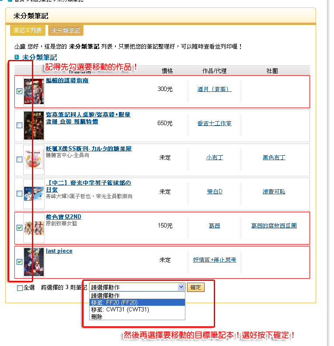Check the 妖狐X僕SS新刊 row checkbox
This screenshot has height=346, width=334.
pyautogui.click(x=19, y=159)
